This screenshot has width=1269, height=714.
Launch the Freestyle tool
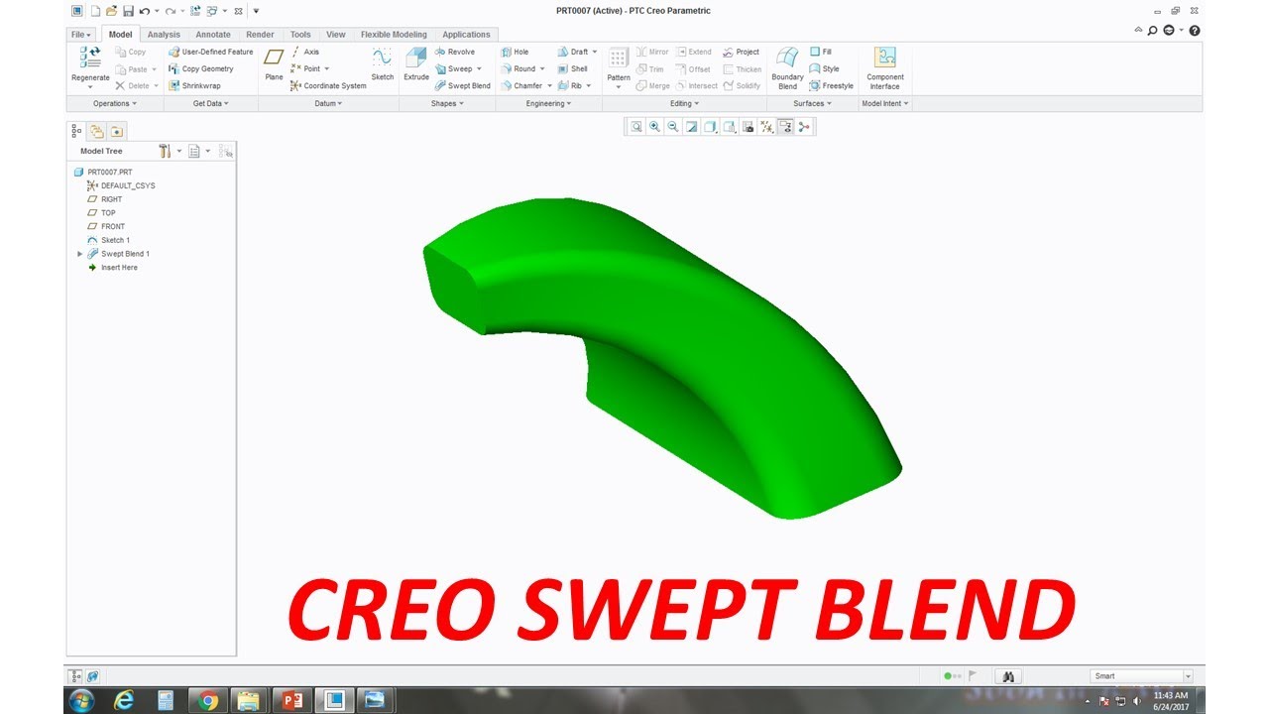(832, 85)
